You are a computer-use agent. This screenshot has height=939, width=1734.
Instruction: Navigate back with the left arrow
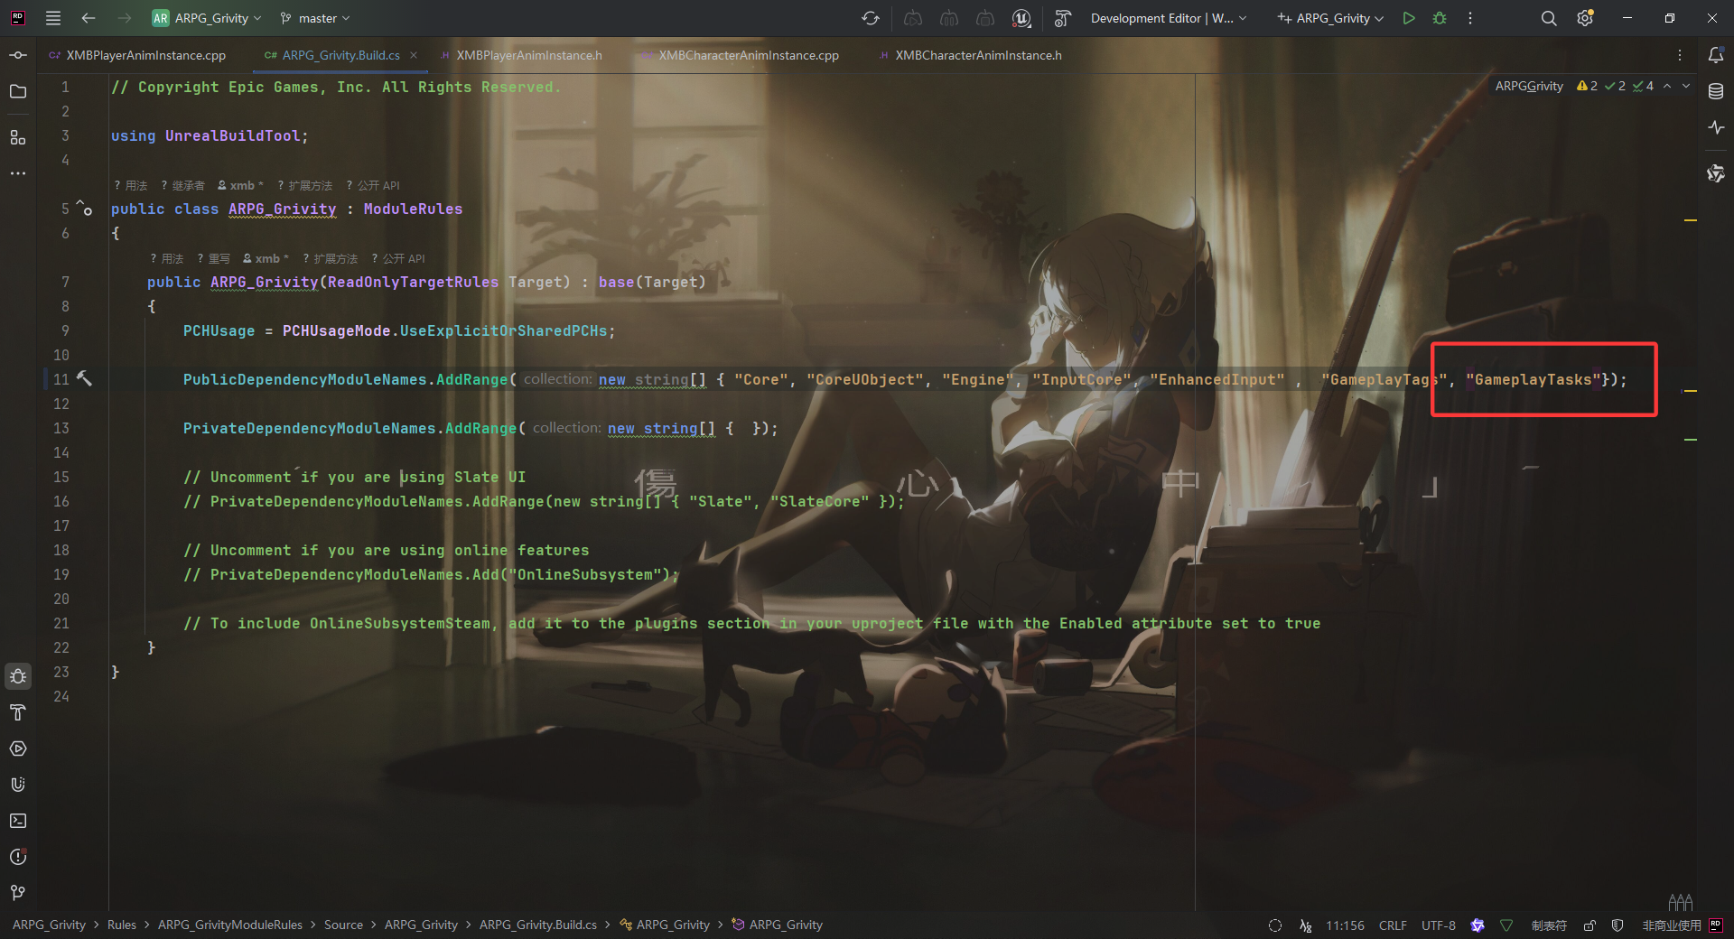pyautogui.click(x=89, y=18)
